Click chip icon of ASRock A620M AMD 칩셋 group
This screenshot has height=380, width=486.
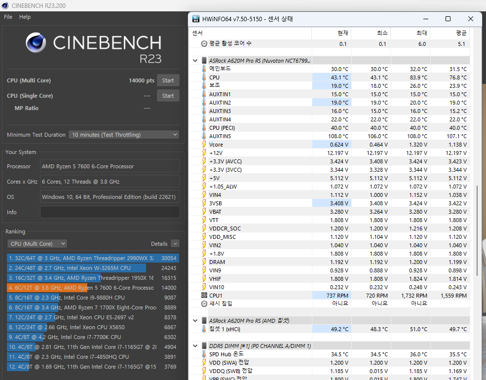tap(204, 320)
